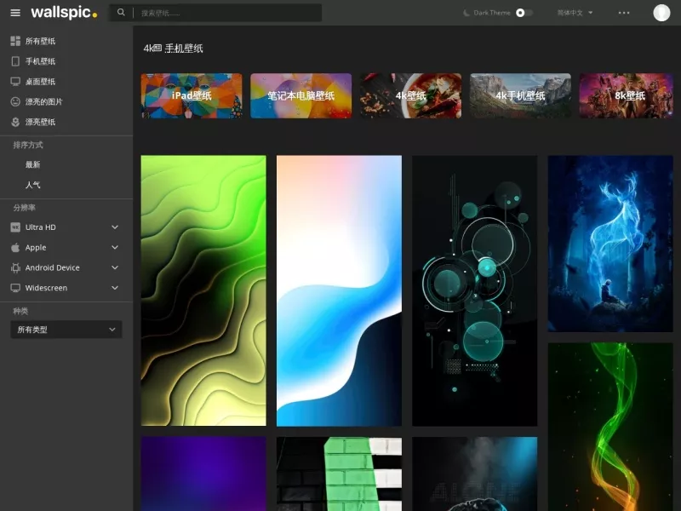Open the 笔记本电脑壁纸 category card
The height and width of the screenshot is (511, 681).
(301, 95)
